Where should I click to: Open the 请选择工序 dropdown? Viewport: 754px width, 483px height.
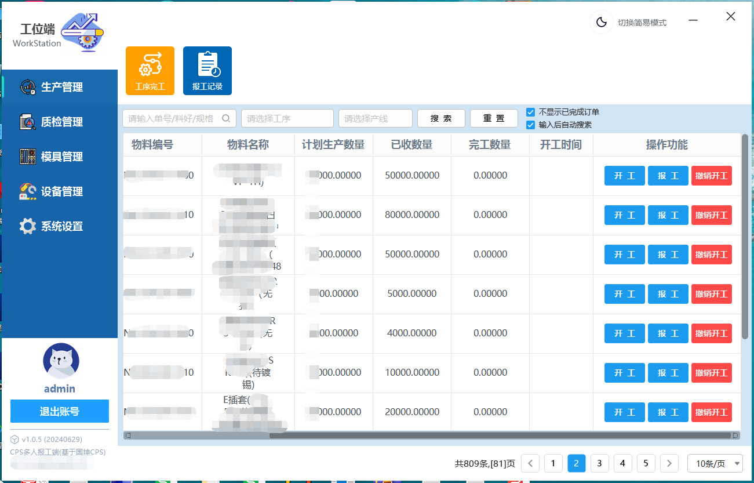pos(287,118)
